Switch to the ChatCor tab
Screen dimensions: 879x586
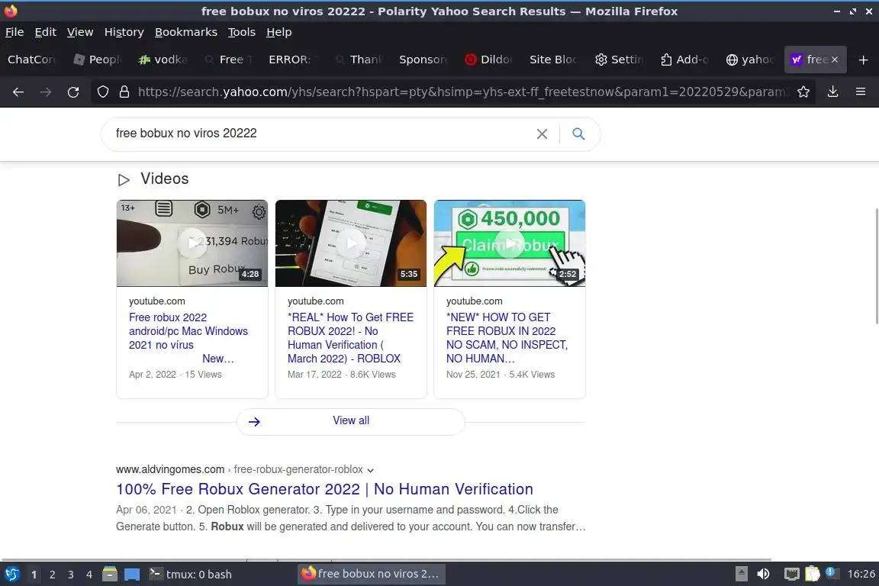32,60
